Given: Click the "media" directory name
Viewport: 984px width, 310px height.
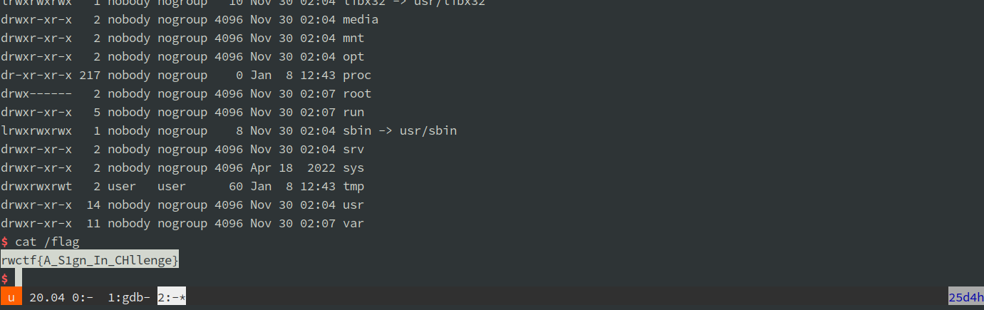Looking at the screenshot, I should (x=361, y=20).
